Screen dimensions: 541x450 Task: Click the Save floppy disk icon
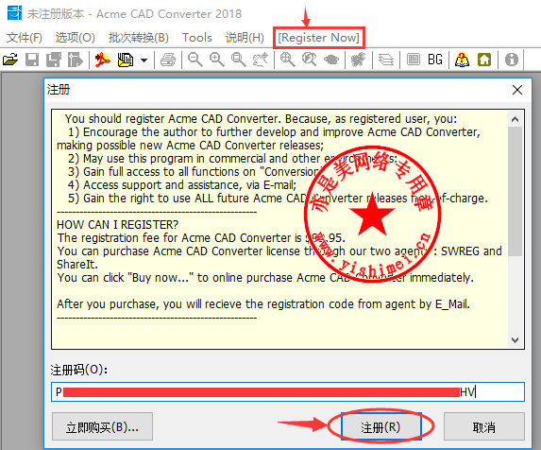32,60
